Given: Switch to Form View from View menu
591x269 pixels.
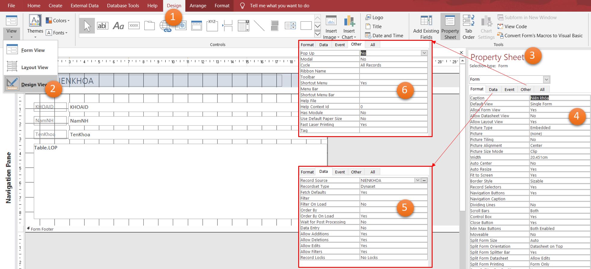Looking at the screenshot, I should coord(30,50).
